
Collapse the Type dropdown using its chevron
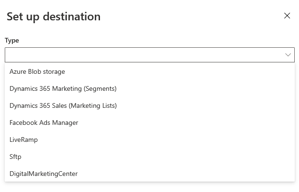[288, 55]
